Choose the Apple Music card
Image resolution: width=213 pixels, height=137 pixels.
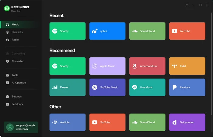[x=107, y=66]
